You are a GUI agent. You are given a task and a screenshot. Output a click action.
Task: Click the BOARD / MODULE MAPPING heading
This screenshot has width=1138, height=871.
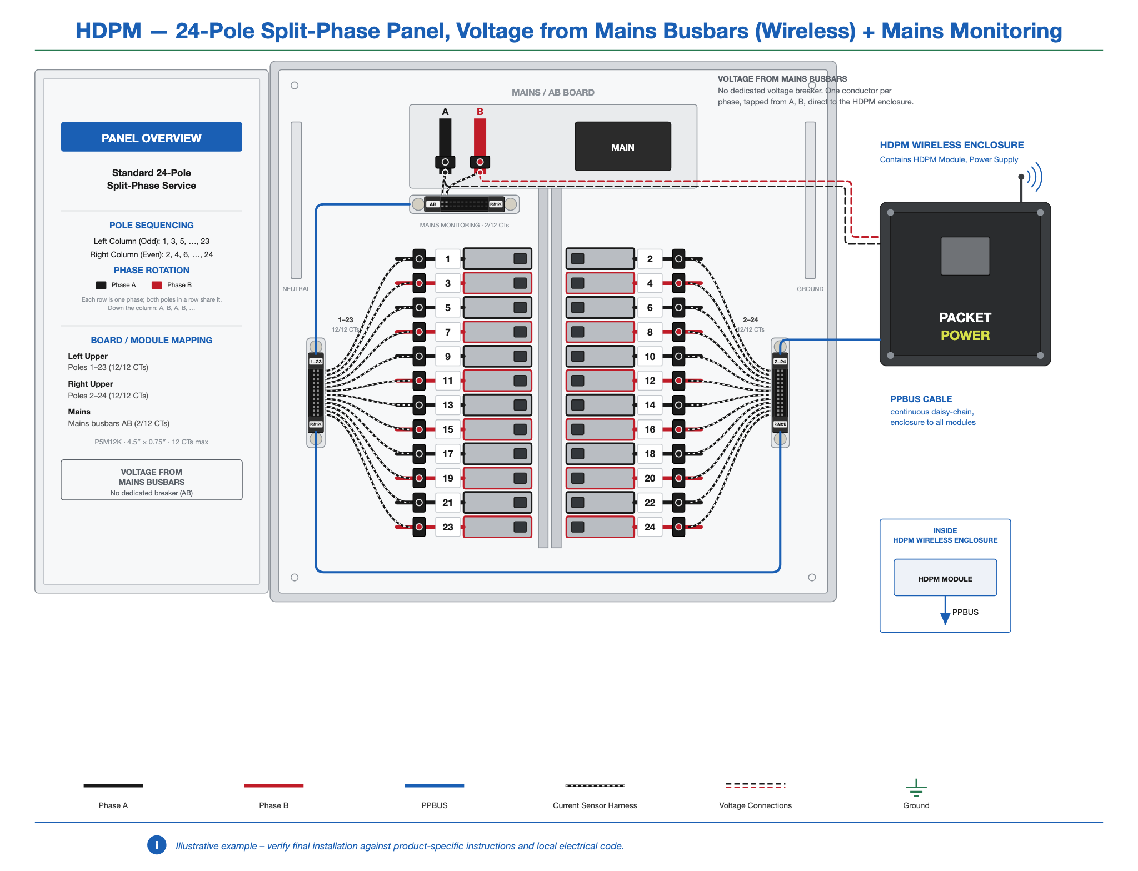[x=152, y=340]
